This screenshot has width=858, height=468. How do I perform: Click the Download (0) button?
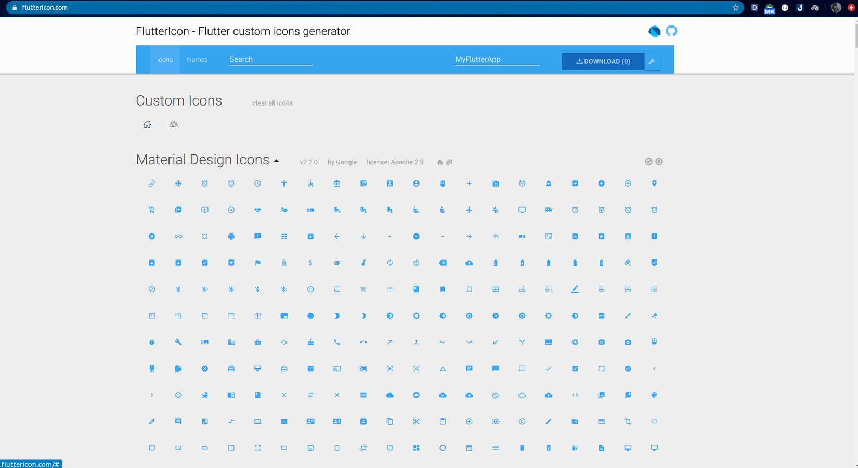(x=603, y=61)
